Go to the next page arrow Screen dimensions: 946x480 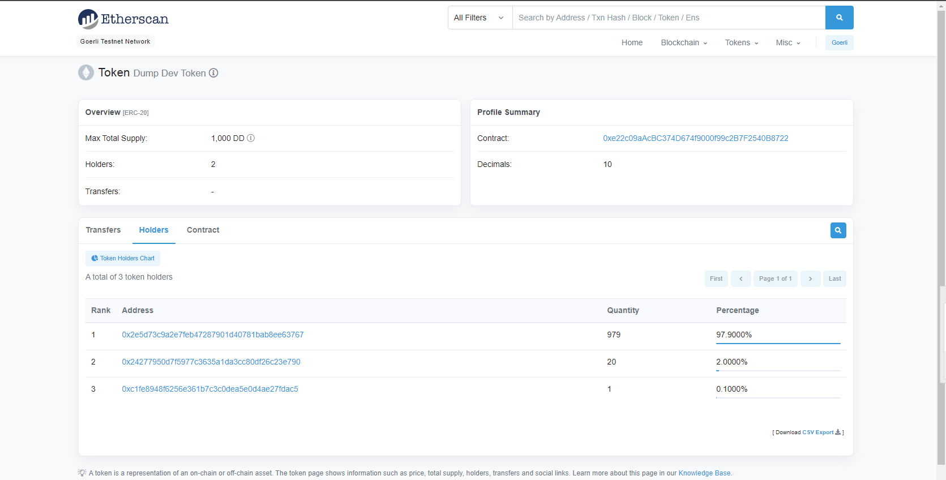point(810,278)
